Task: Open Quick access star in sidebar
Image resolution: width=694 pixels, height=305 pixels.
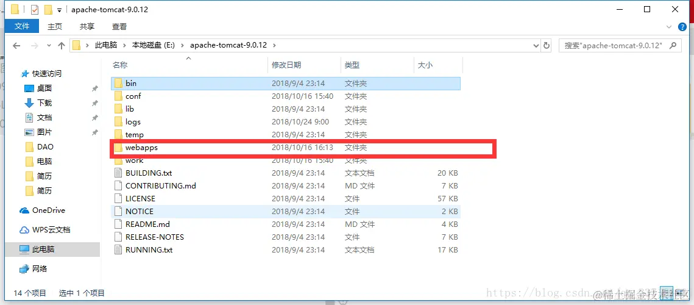Action: coord(25,74)
